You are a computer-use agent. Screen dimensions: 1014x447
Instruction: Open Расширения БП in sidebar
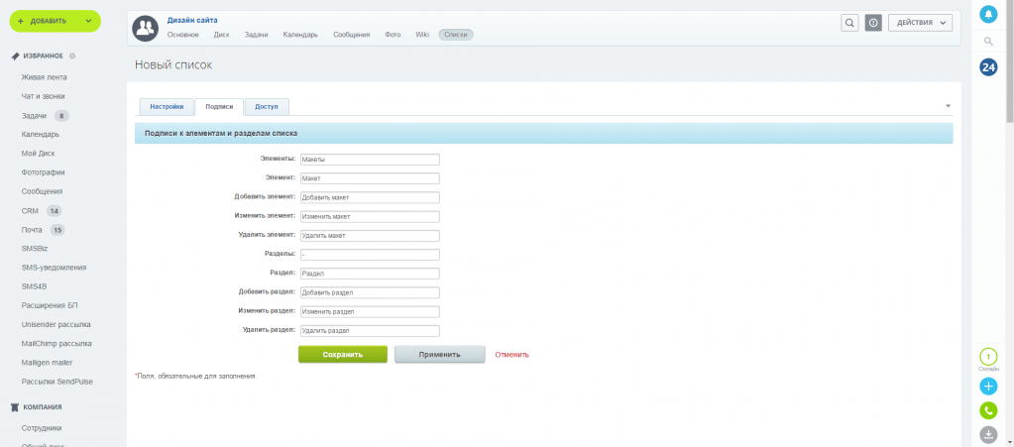pos(50,305)
